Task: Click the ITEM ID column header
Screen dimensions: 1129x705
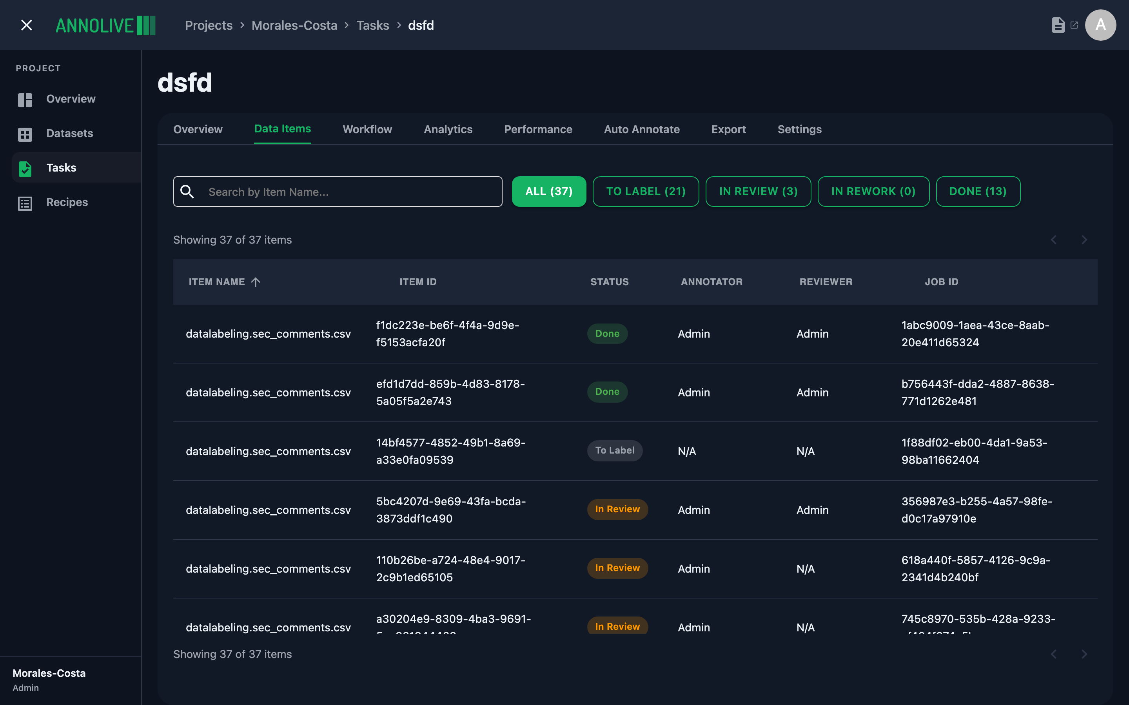Action: pos(418,282)
